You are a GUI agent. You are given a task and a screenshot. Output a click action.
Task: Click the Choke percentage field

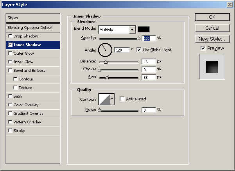tap(149, 69)
